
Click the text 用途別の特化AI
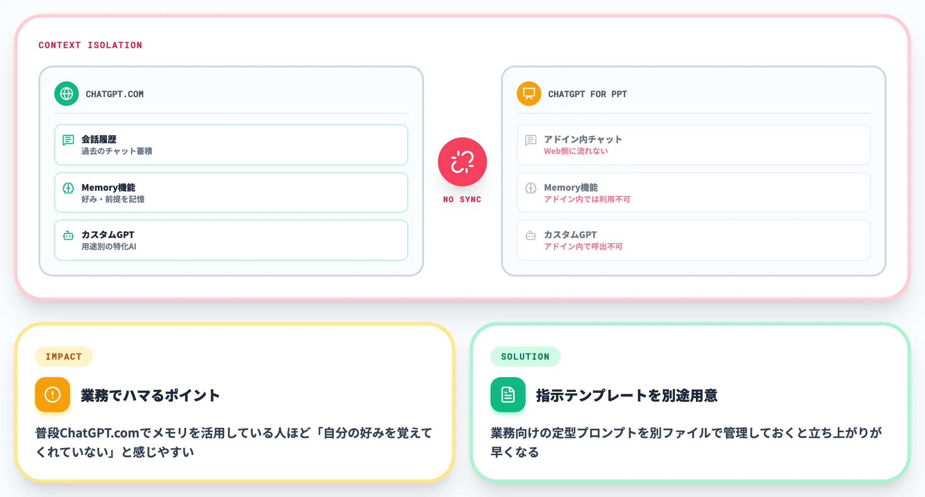[x=109, y=246]
